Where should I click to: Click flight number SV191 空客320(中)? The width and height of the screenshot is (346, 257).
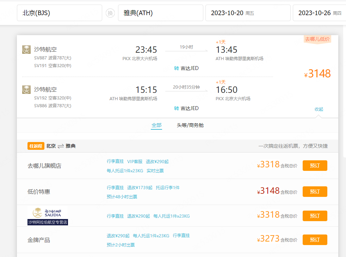(52, 66)
